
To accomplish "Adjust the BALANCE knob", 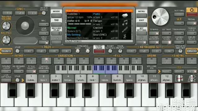I will 6,39.
